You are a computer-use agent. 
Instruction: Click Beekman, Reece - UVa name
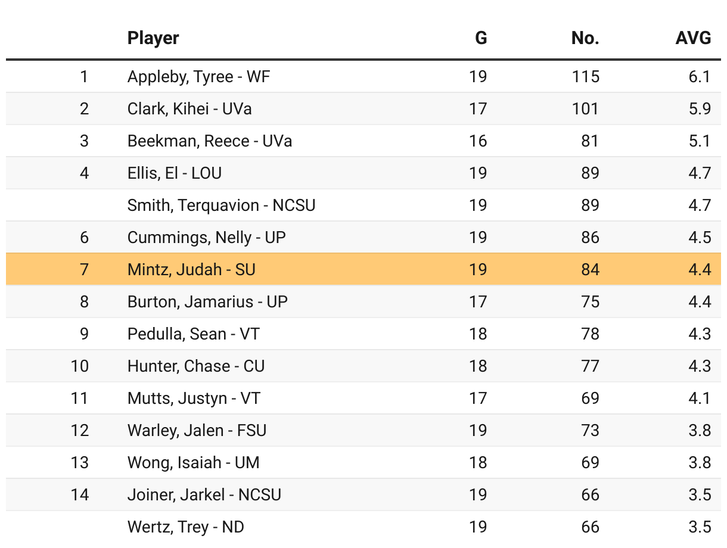[x=210, y=141]
